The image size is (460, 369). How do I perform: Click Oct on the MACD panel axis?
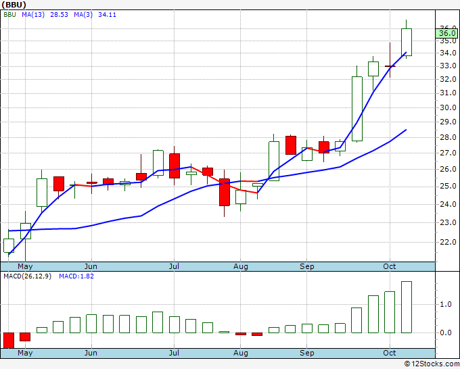click(x=389, y=353)
